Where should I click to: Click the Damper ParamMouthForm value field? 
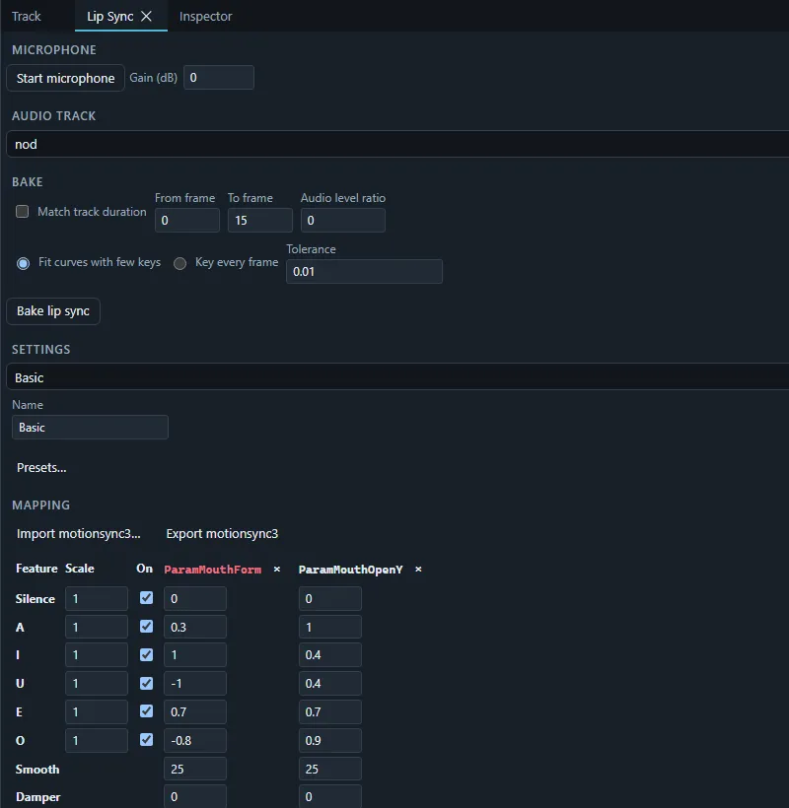[195, 796]
